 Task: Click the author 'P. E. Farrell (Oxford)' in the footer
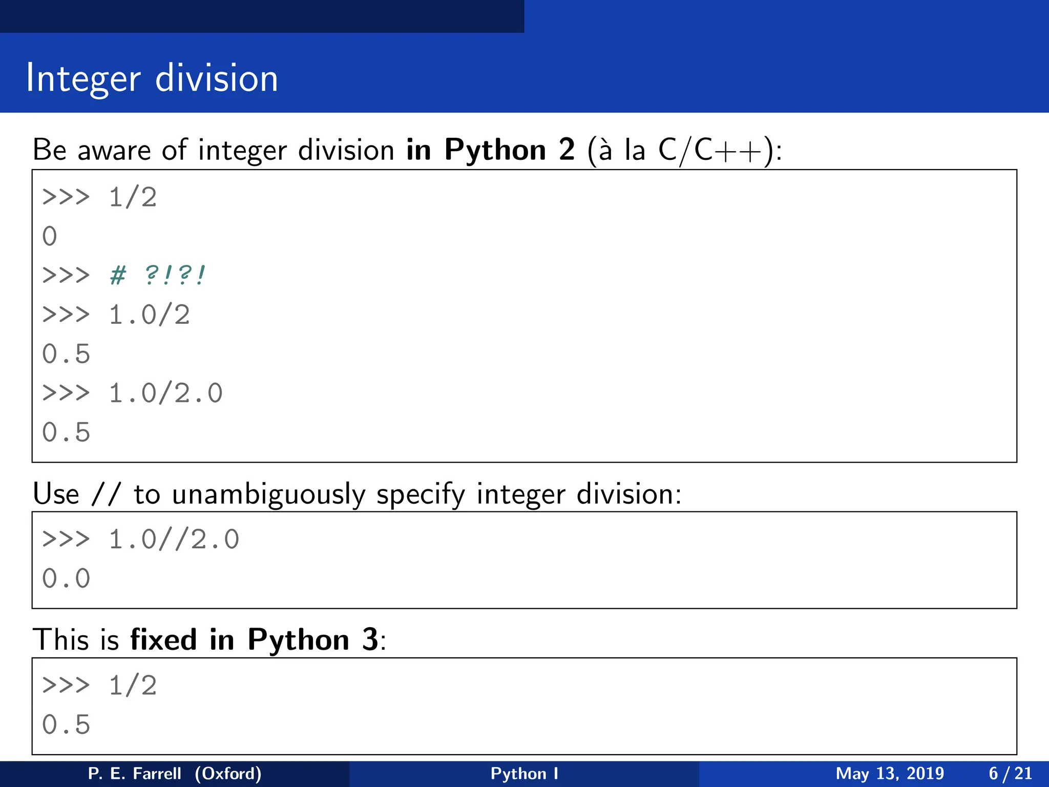(x=175, y=774)
